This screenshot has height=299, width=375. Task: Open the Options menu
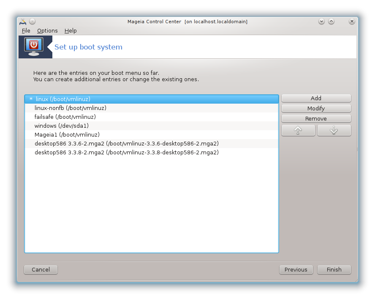[47, 31]
